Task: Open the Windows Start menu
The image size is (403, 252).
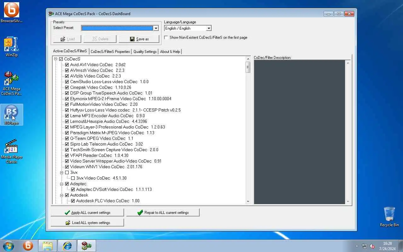Action: click(9, 246)
